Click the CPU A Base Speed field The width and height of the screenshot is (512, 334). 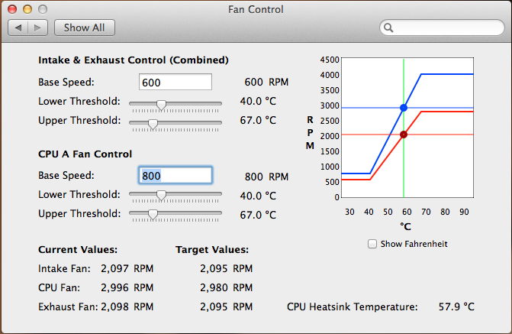175,175
